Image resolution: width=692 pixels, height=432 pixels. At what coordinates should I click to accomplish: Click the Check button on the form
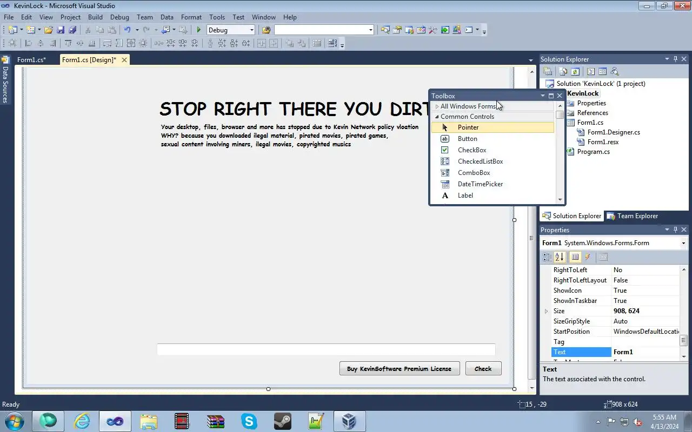coord(483,369)
